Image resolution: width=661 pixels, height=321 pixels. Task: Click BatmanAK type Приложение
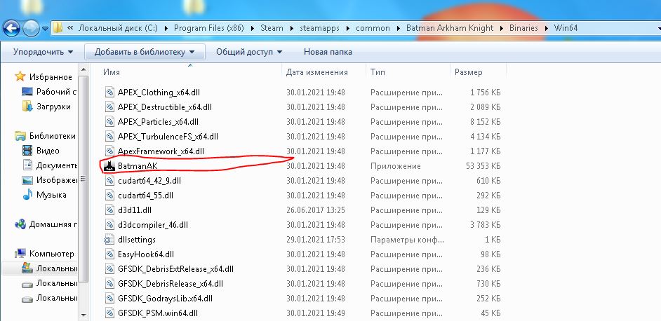(396, 166)
